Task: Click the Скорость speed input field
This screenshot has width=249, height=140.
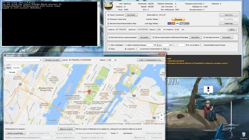Action: coord(178,30)
